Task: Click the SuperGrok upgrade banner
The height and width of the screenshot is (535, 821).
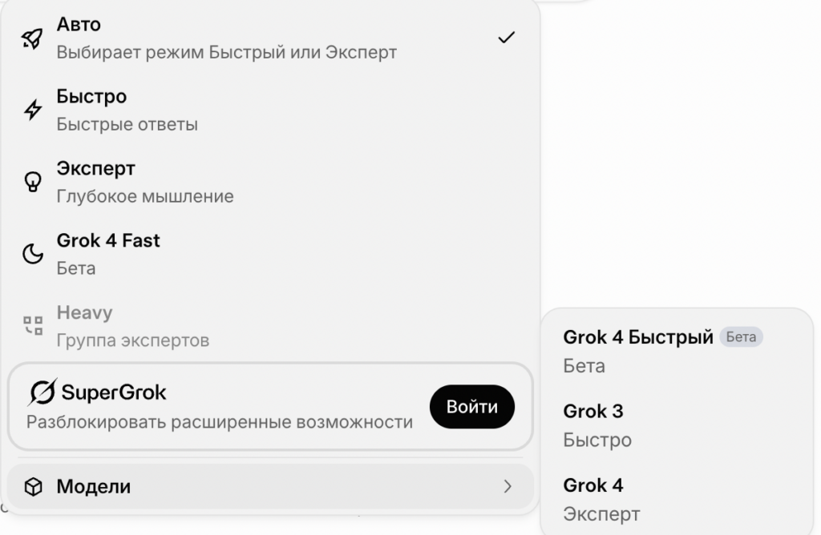Action: 241,407
